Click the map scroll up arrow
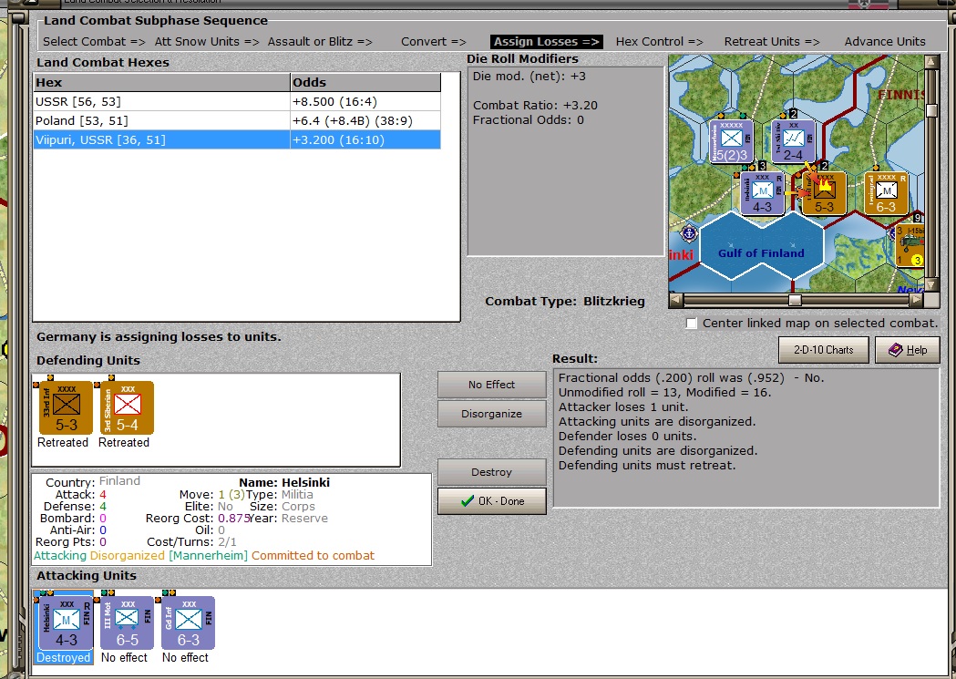The width and height of the screenshot is (956, 679). pos(931,62)
